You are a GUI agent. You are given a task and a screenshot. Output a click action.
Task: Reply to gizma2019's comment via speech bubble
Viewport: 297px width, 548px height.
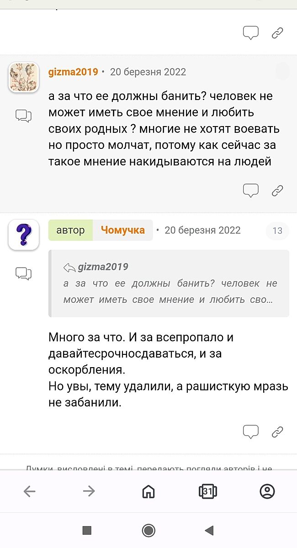(250, 190)
